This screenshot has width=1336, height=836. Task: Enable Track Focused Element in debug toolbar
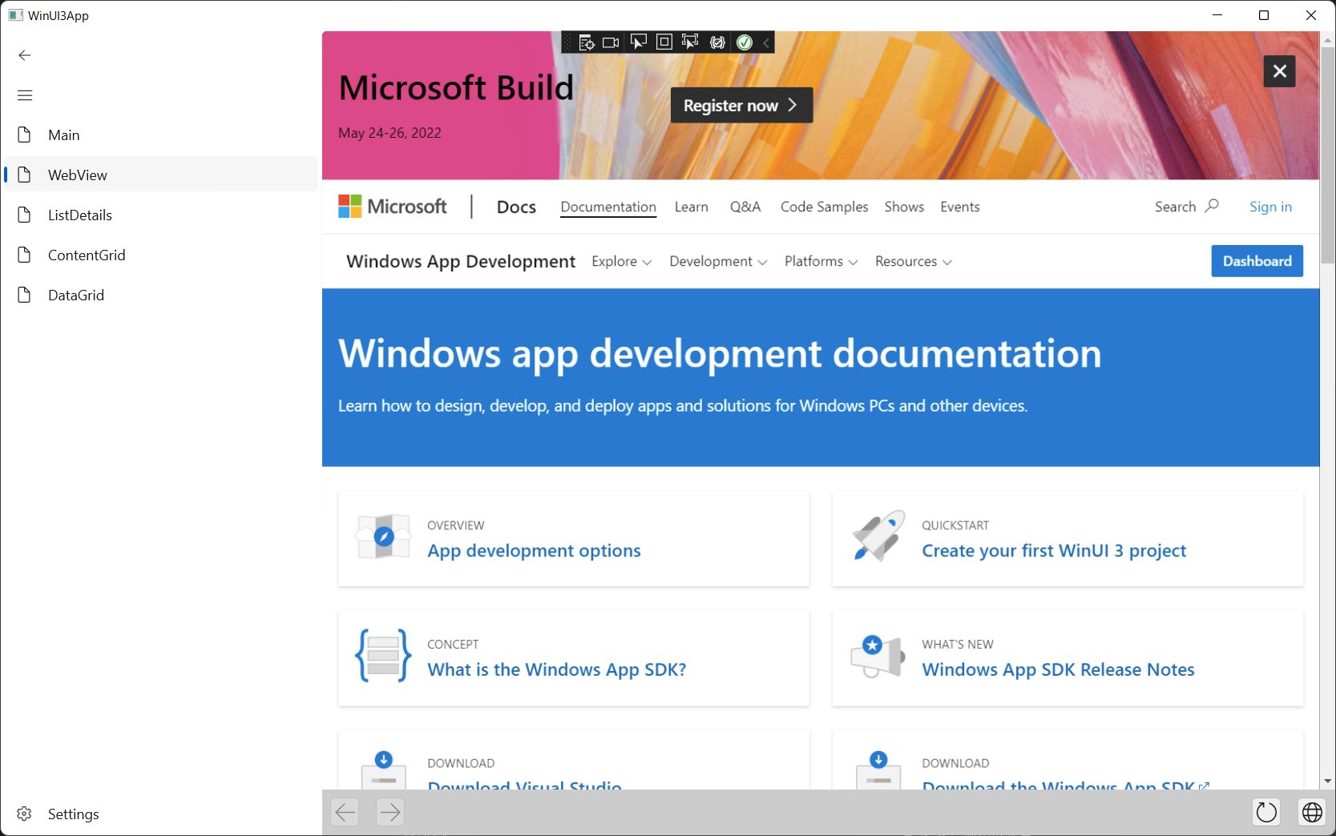pyautogui.click(x=690, y=42)
